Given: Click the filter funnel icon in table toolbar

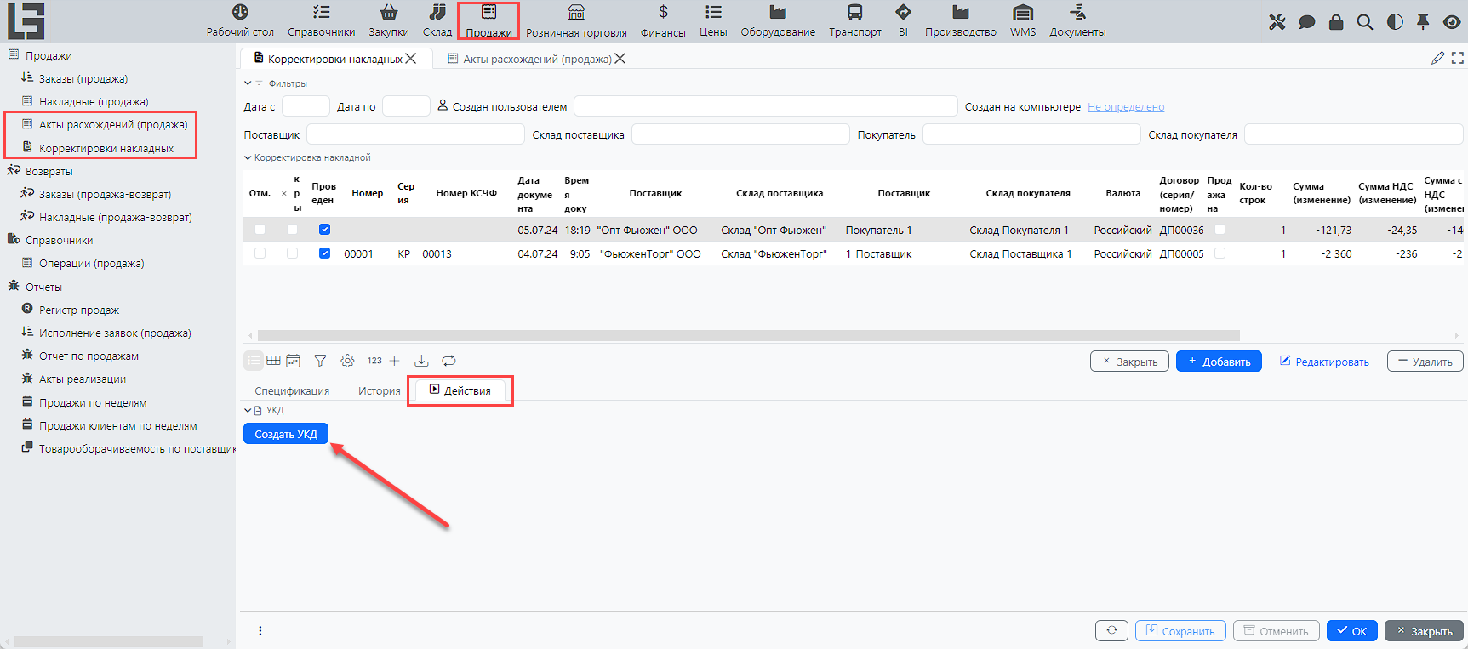Looking at the screenshot, I should [320, 361].
